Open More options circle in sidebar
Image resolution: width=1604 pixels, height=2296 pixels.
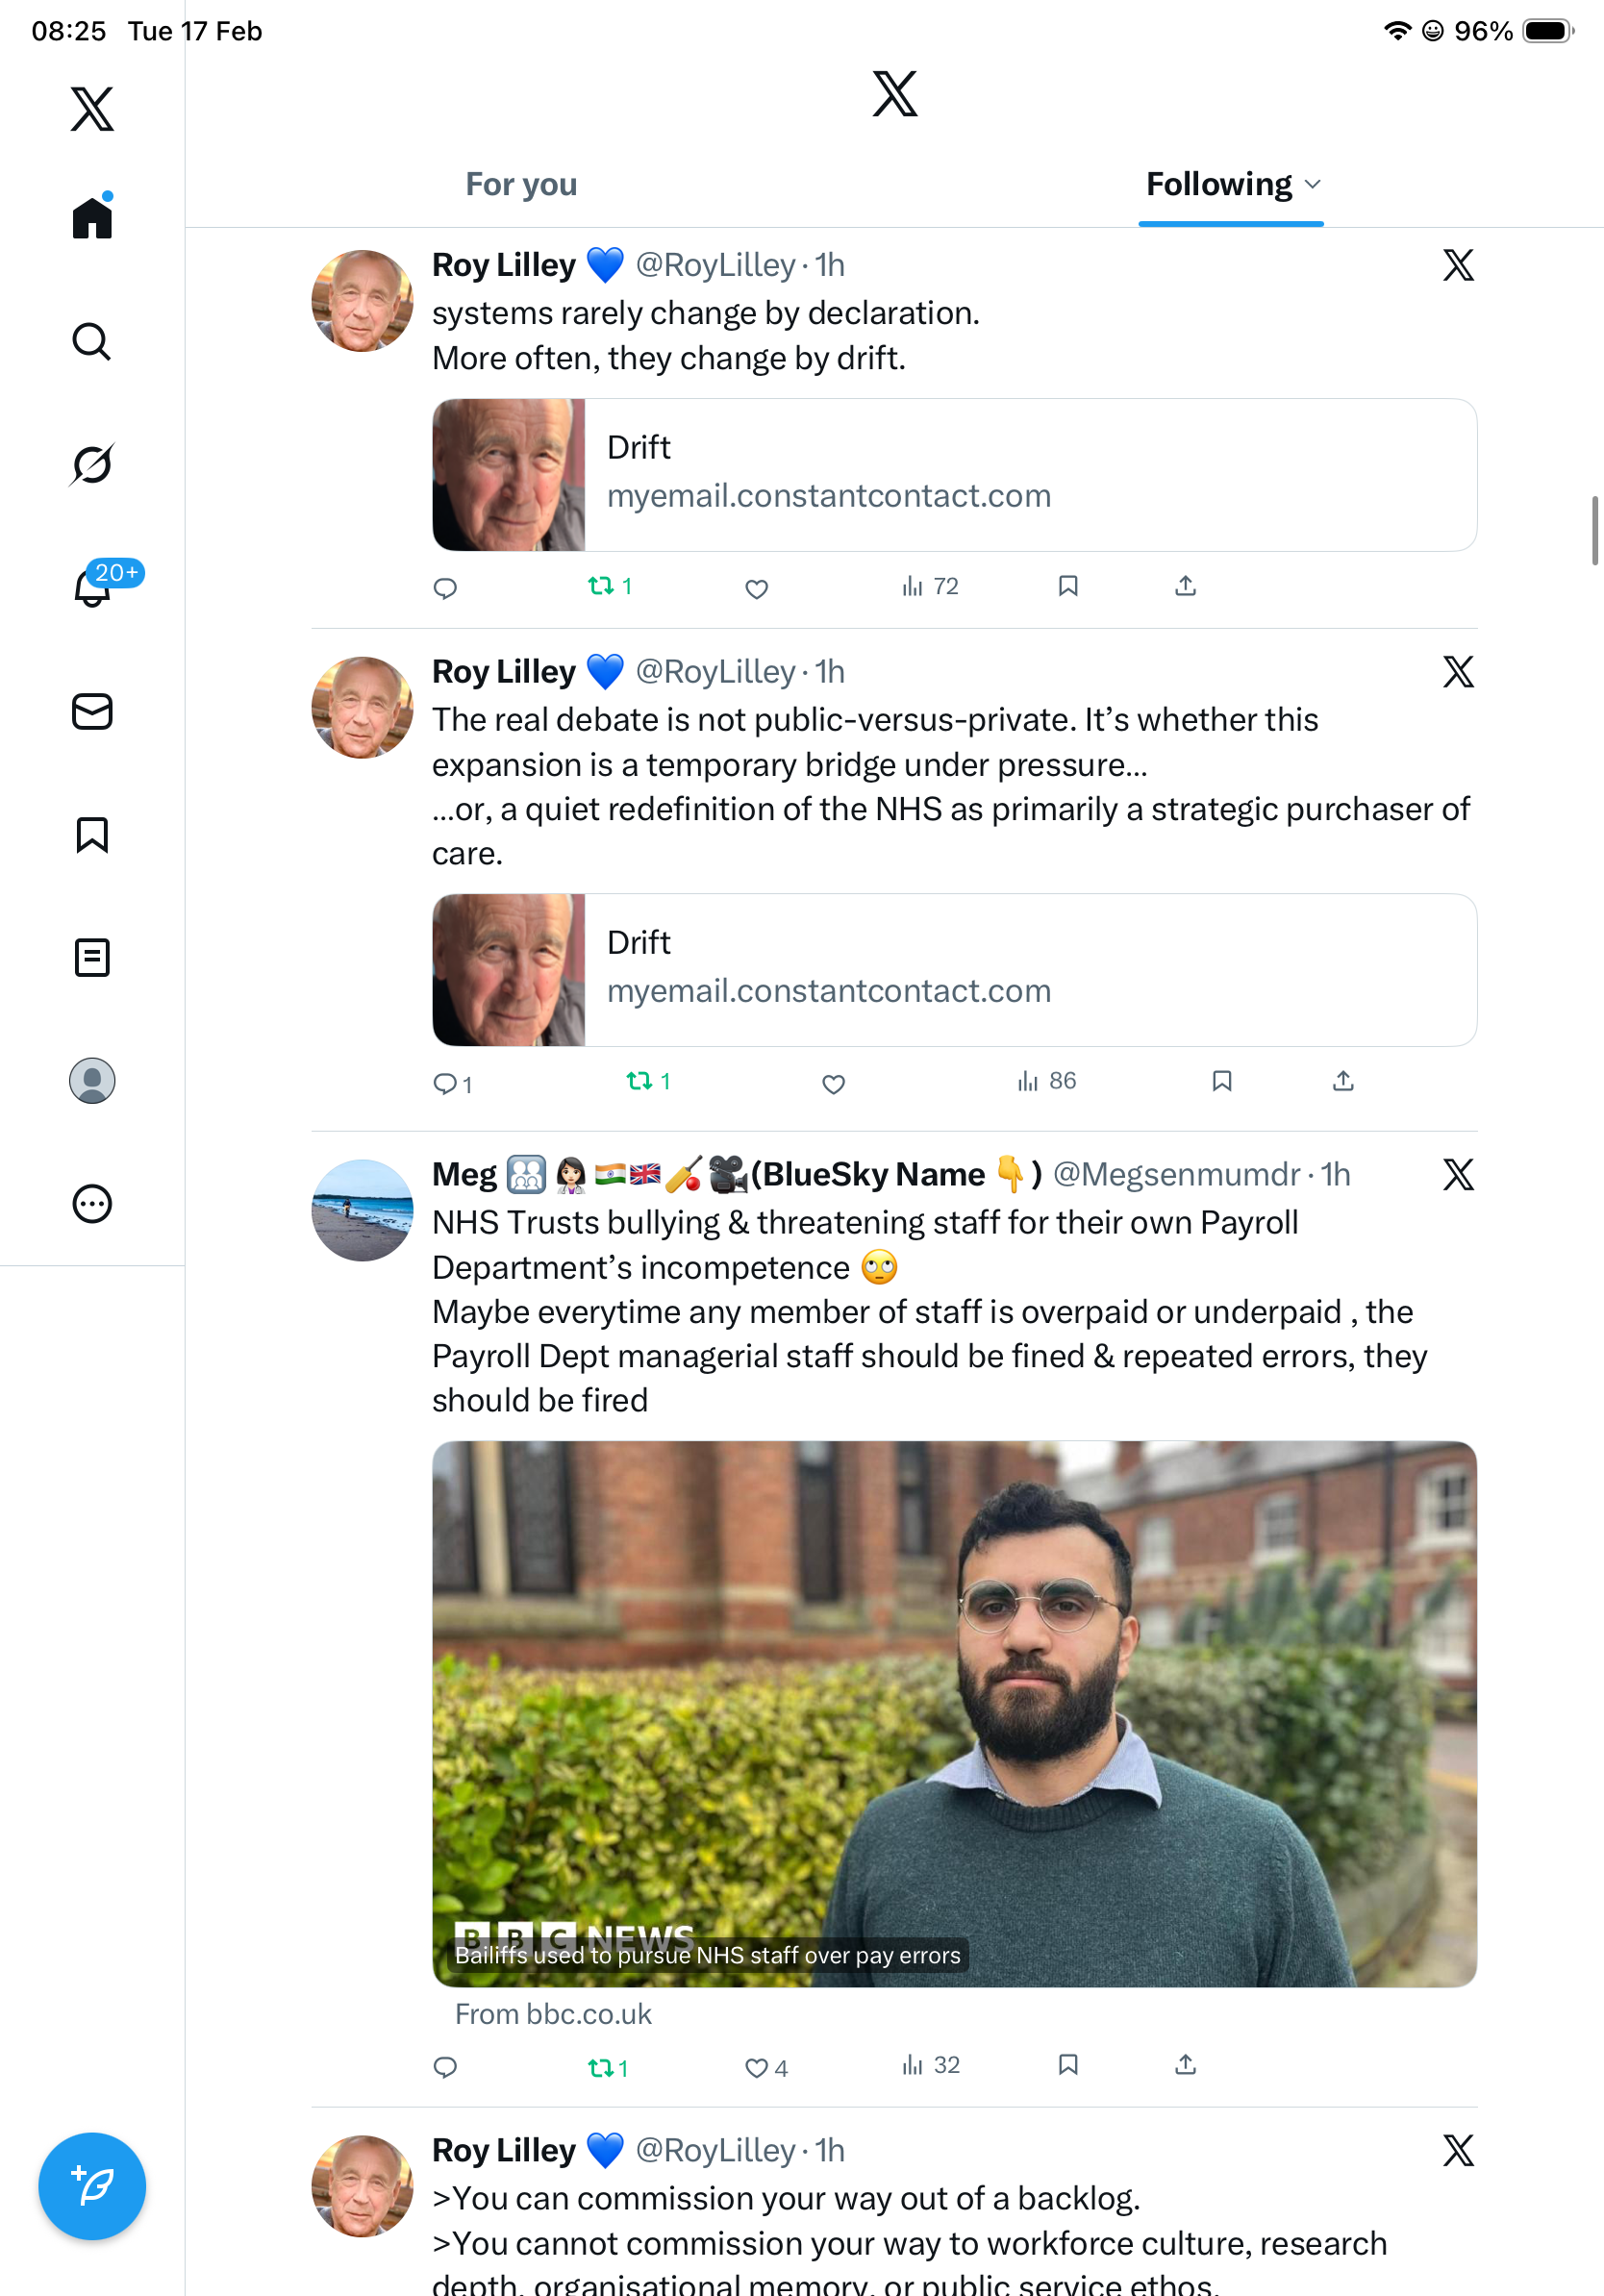click(x=92, y=1204)
